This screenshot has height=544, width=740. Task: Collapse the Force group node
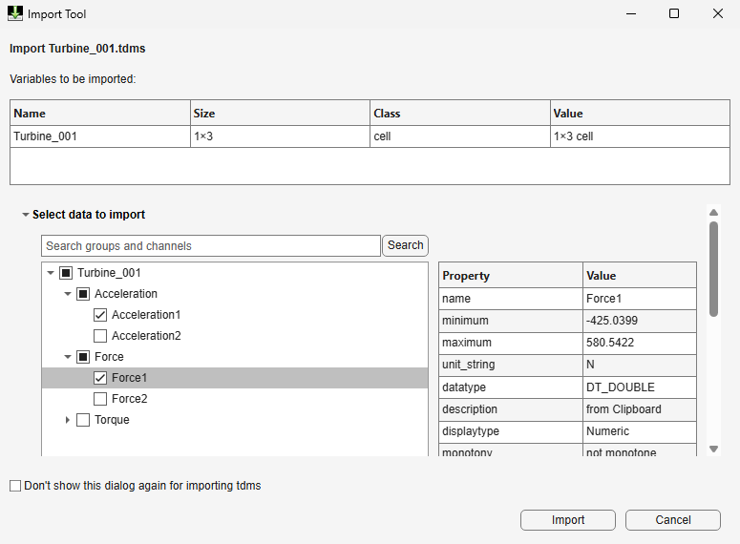(68, 357)
